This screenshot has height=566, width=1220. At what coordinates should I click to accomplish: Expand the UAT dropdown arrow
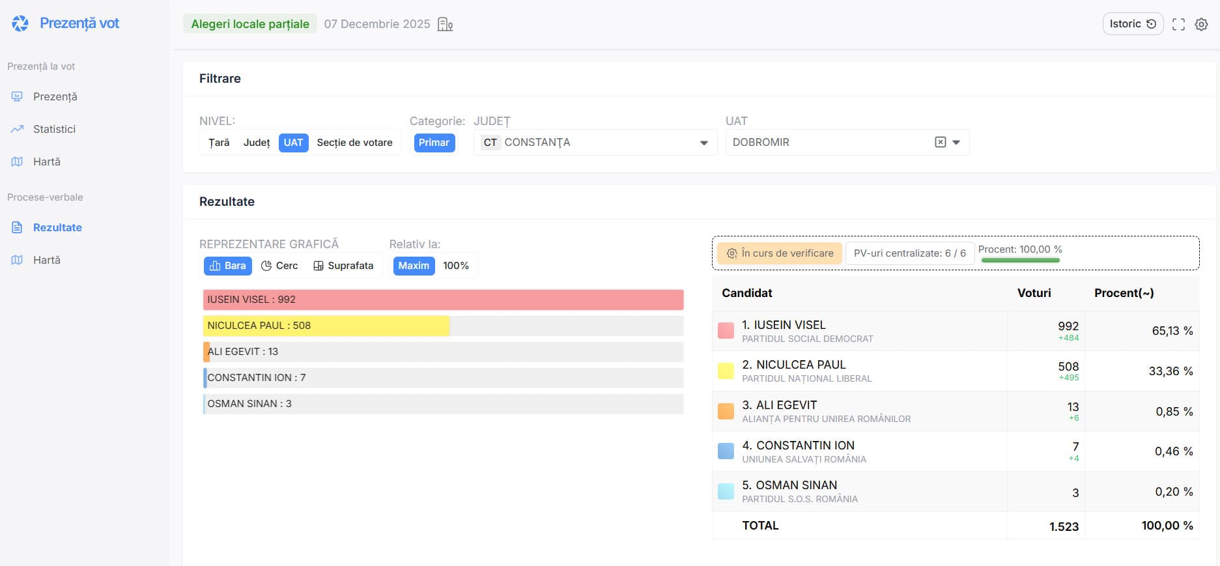(x=956, y=142)
